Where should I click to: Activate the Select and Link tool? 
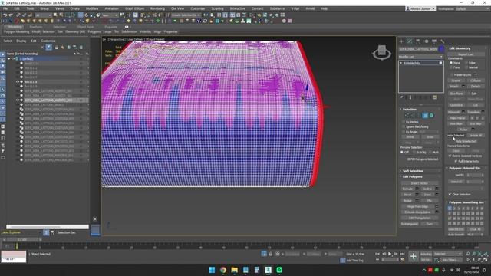(x=18, y=15)
